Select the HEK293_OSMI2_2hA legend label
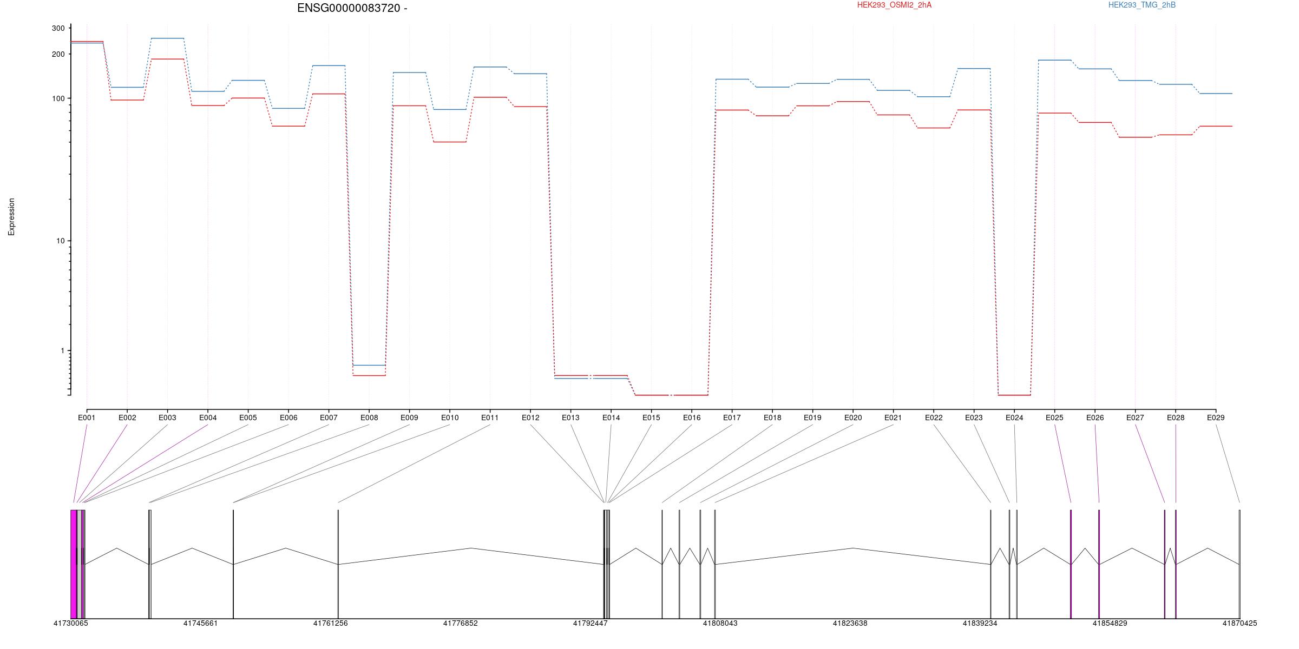Screen dimensions: 1299x649 894,5
